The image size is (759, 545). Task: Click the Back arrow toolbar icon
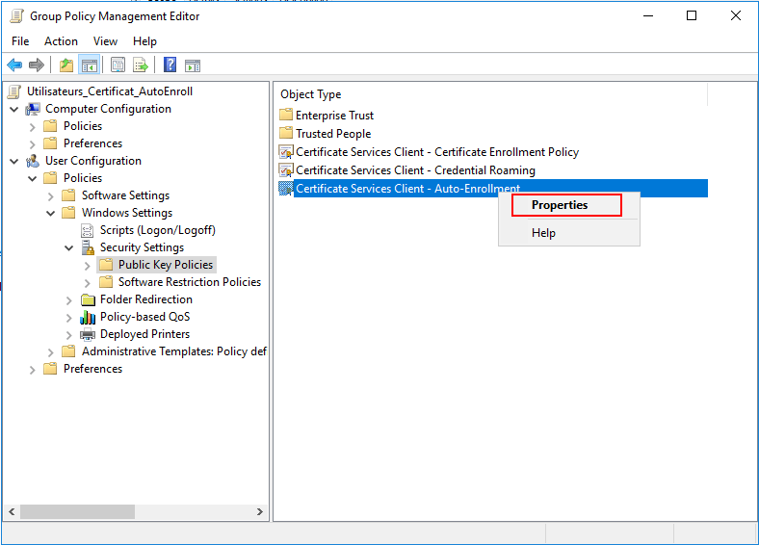[x=14, y=65]
